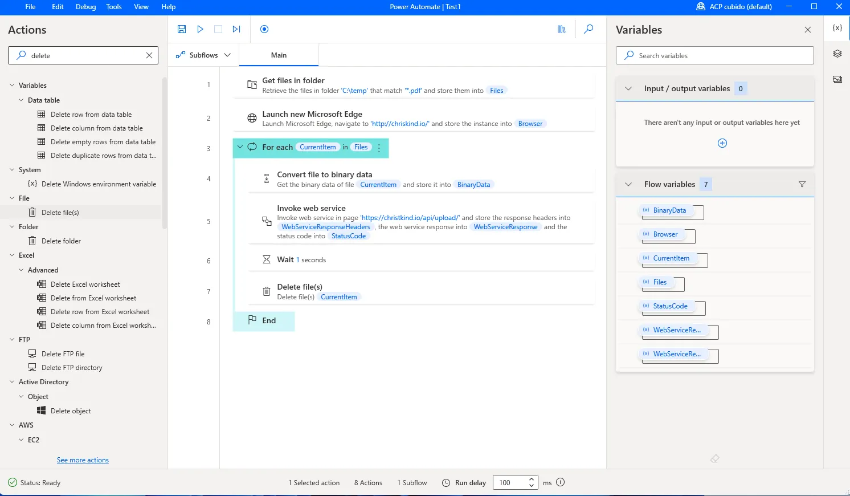Add input or output variable plus icon
The image size is (850, 496).
pos(722,143)
